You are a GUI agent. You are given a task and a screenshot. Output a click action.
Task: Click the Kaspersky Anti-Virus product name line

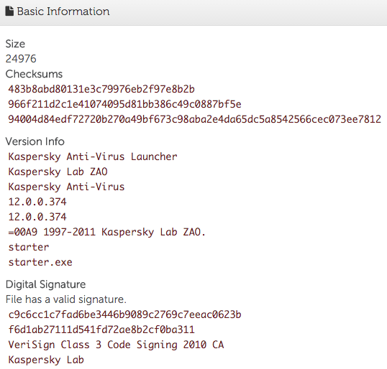point(66,187)
